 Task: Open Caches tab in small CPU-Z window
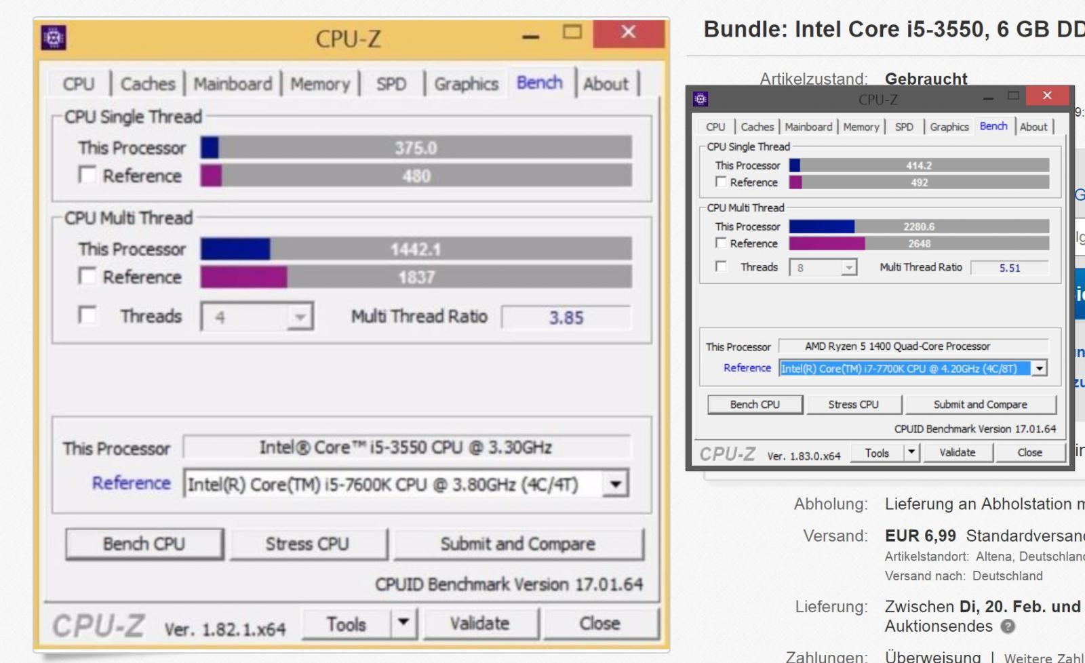757,127
